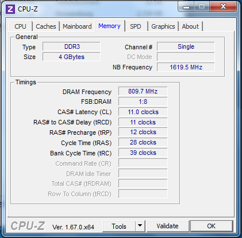Open the SPD tab
The width and height of the screenshot is (242, 238).
coord(136,26)
